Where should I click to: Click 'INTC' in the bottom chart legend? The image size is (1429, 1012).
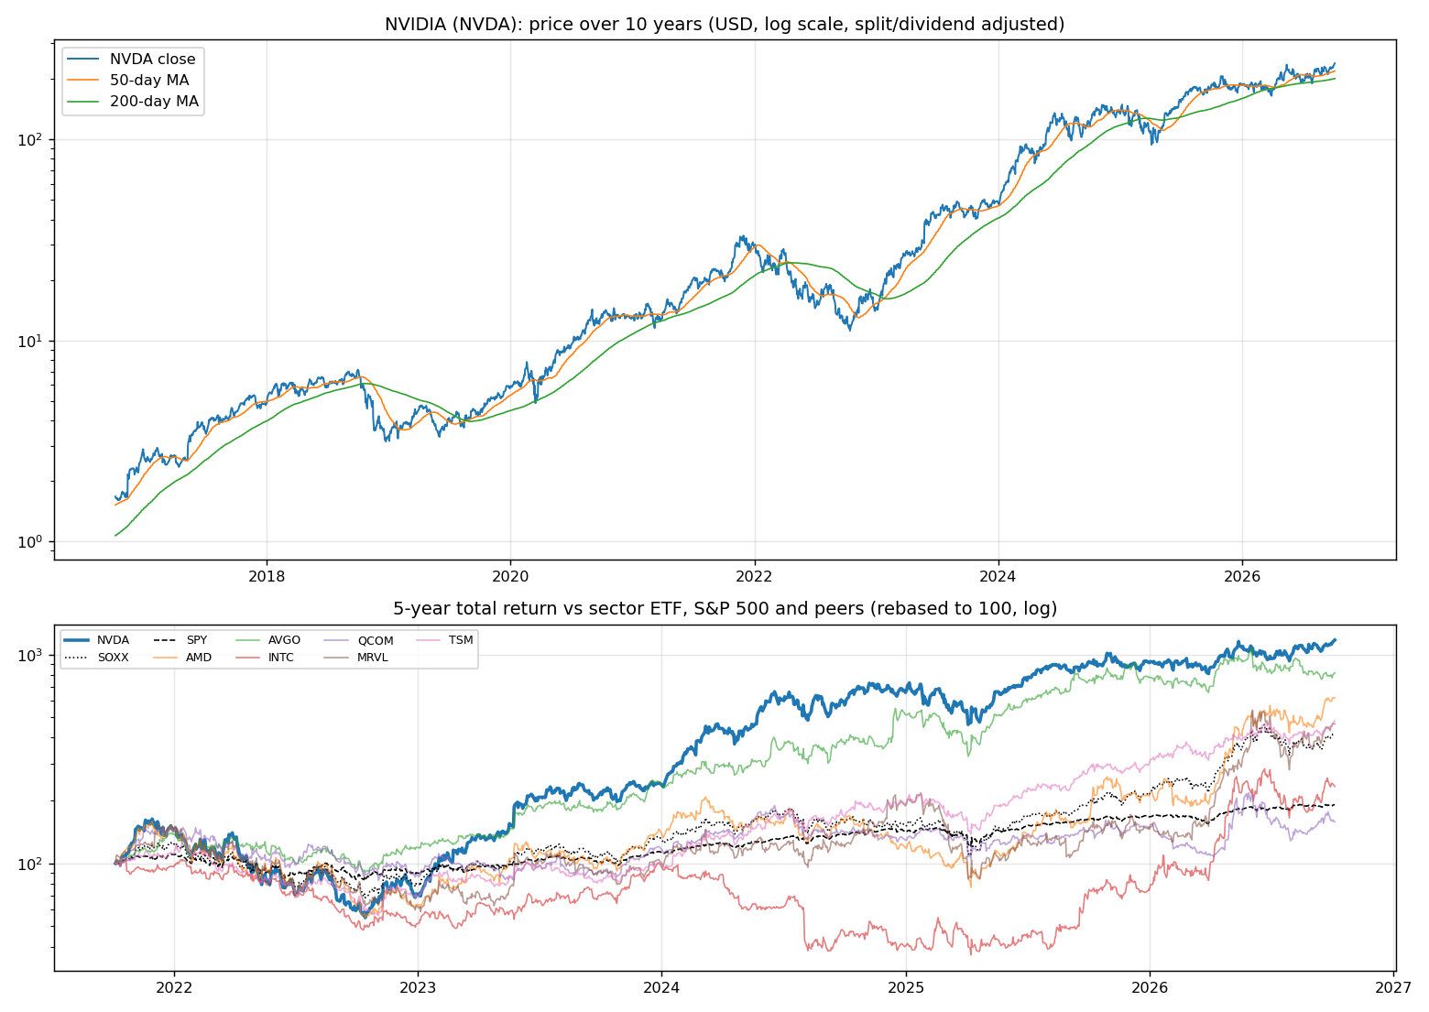[x=281, y=658]
